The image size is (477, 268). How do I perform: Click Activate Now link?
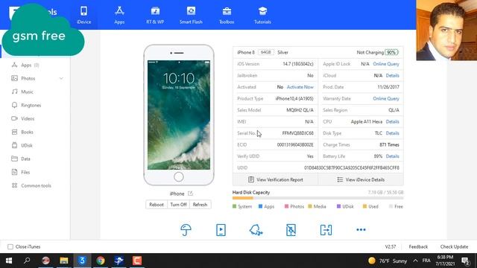click(300, 87)
